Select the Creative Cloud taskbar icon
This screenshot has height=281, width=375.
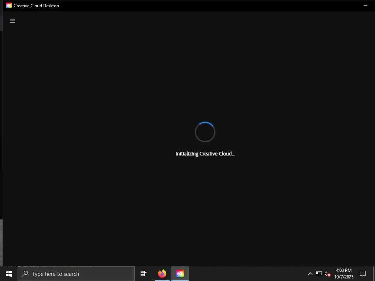[180, 274]
